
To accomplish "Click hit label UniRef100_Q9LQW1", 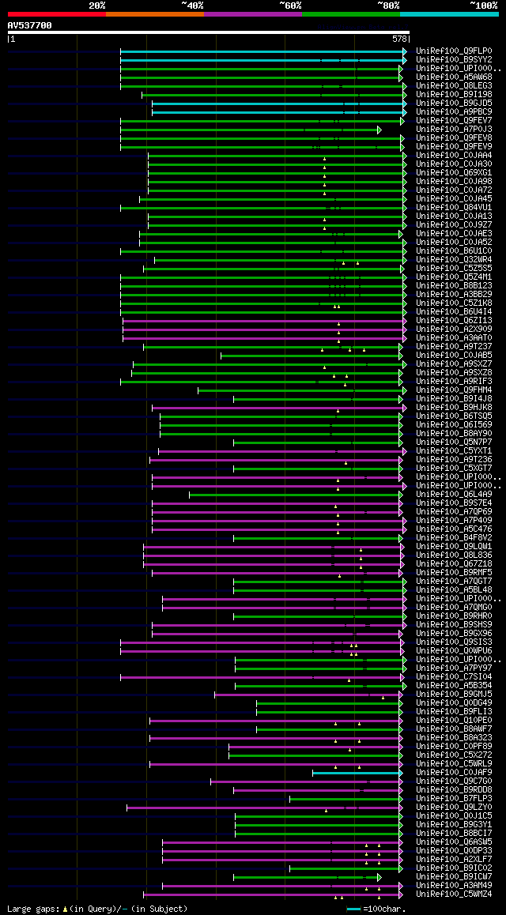I will [x=454, y=547].
